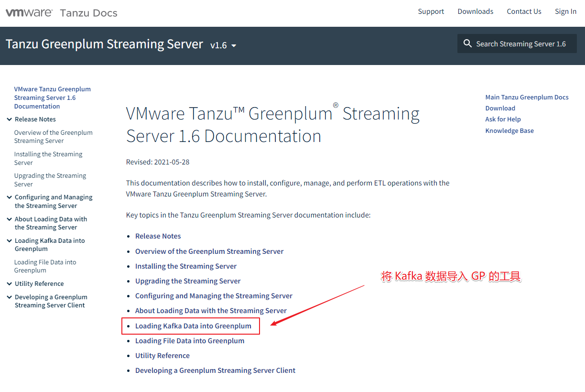This screenshot has width=585, height=392.
Task: Click the search magnifier icon
Action: [x=467, y=44]
